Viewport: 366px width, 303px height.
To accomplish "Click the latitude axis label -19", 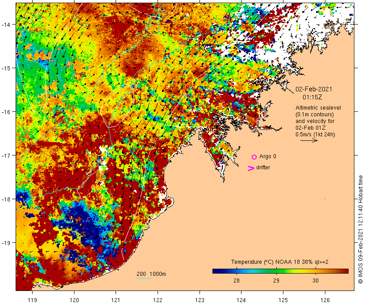I will [5, 243].
